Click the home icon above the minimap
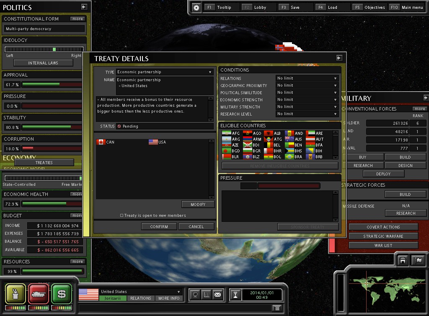Viewport: 429px width, 316px height. tap(403, 260)
